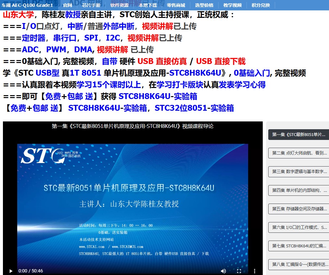
Task: Click the 车规 AEC-Q100 Grade1 header link
Action: click(x=27, y=5)
